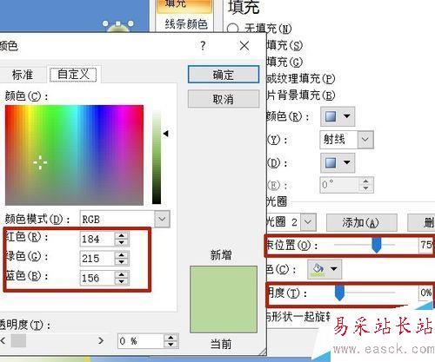
Task: Click the 蓝色 value field 156
Action: [x=97, y=278]
